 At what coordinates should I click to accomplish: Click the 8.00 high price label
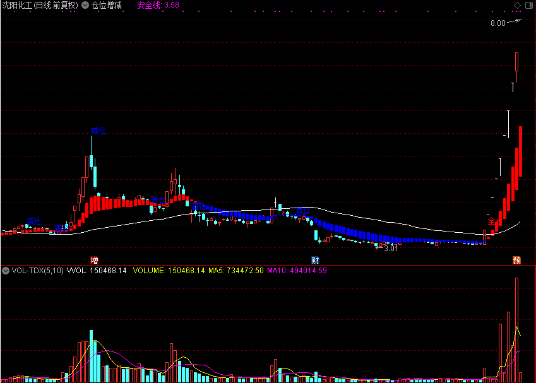[497, 23]
